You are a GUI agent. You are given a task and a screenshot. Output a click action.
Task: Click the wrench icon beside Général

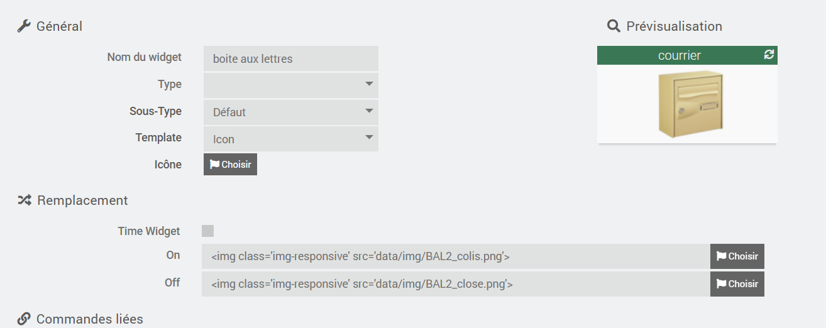[x=24, y=26]
